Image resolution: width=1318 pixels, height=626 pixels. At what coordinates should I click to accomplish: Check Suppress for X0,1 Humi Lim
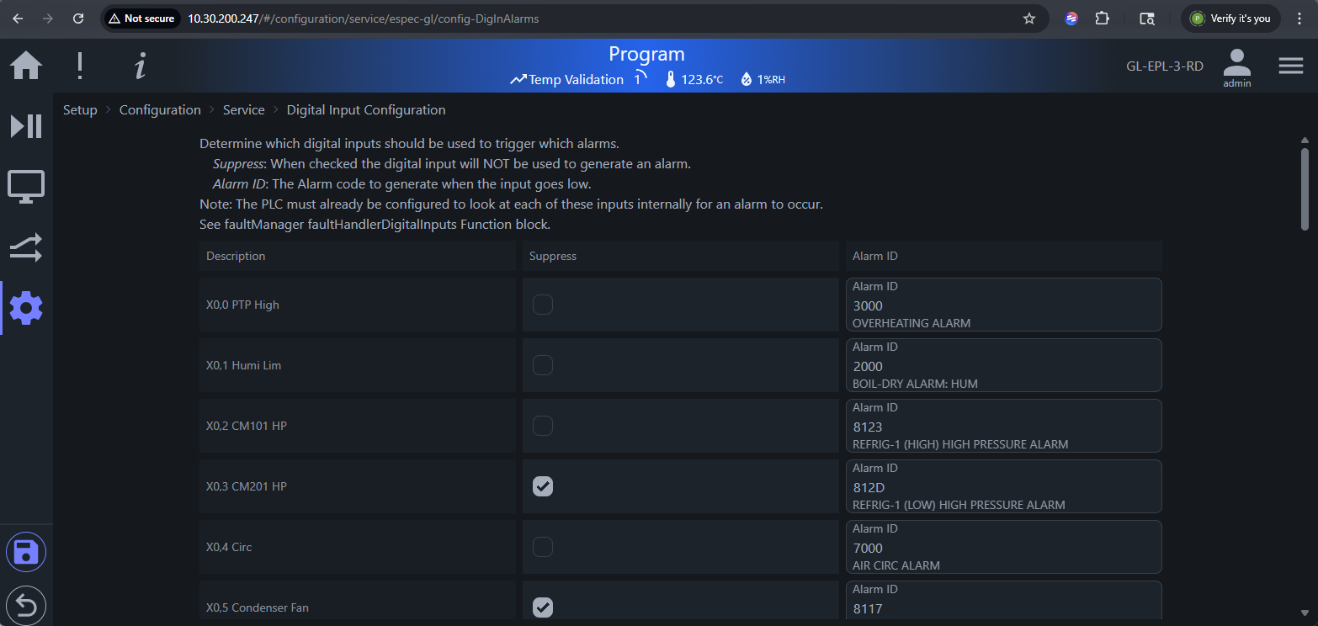pos(543,365)
